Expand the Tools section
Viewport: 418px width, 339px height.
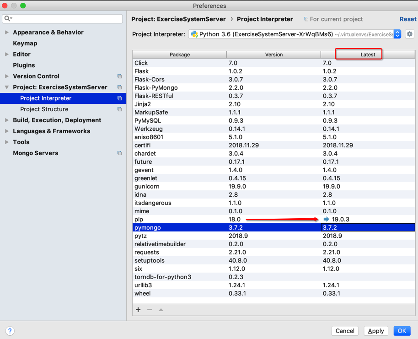pos(7,142)
